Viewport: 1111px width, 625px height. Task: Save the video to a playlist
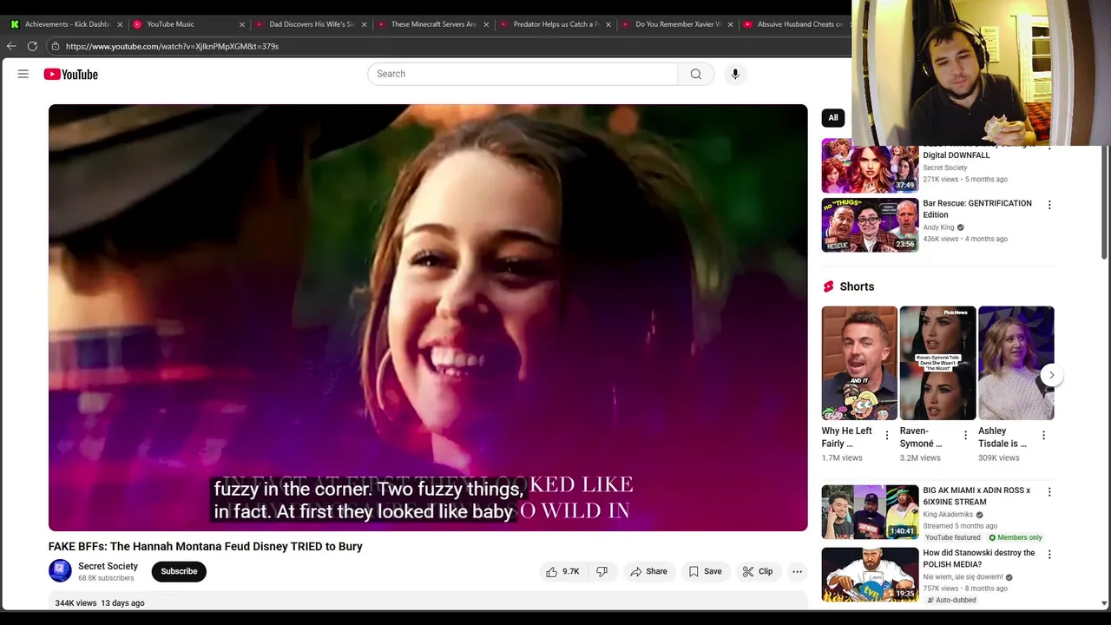[x=705, y=571]
